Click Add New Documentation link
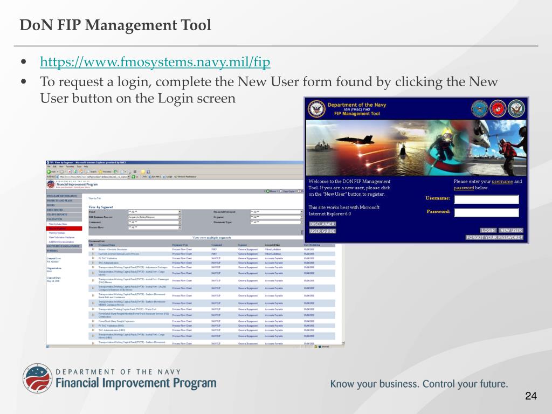552x414 pixels. point(61,242)
